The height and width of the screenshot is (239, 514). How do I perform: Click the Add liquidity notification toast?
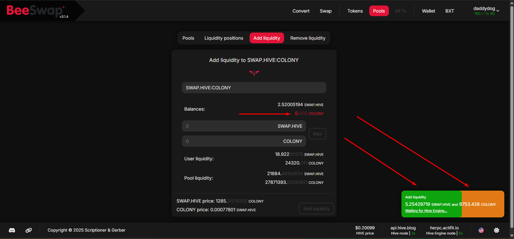(x=453, y=204)
